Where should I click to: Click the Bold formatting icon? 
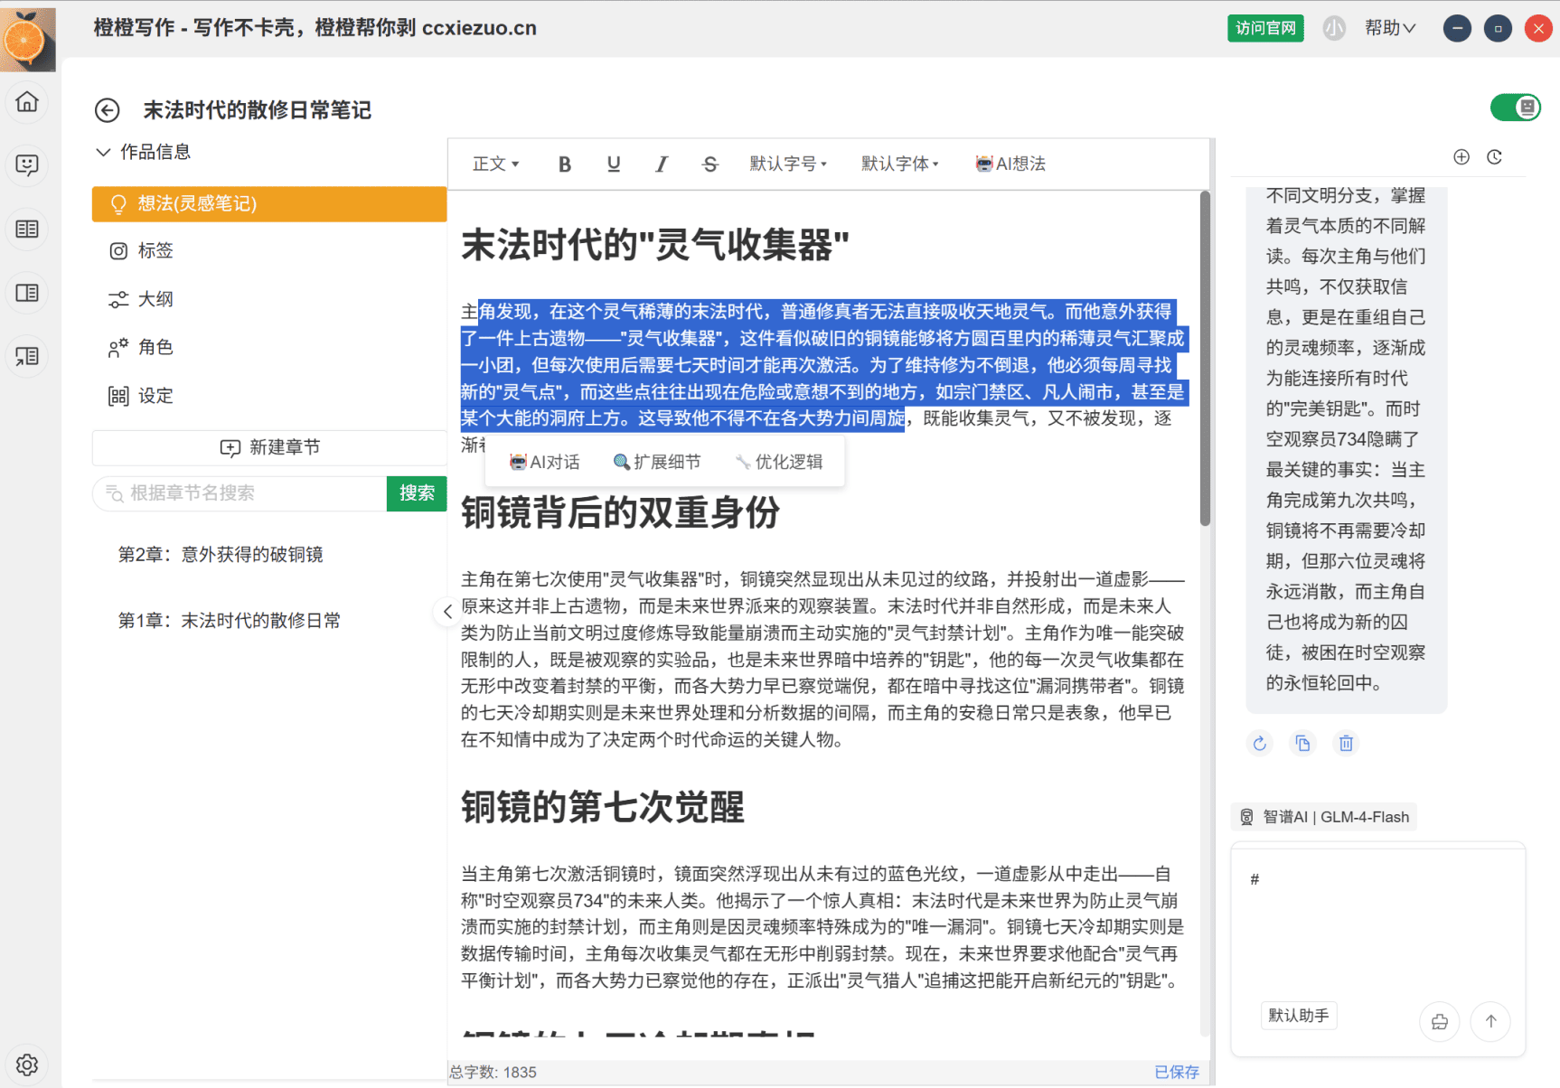[x=565, y=164]
